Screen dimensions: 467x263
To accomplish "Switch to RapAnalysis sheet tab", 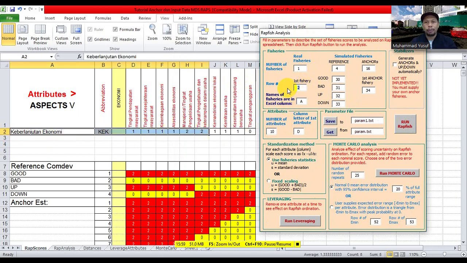I will (65, 248).
